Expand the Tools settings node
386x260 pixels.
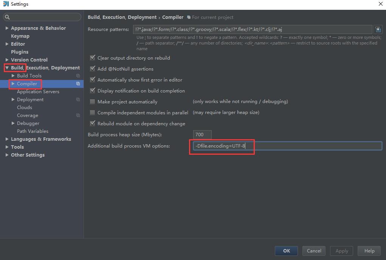coord(7,147)
